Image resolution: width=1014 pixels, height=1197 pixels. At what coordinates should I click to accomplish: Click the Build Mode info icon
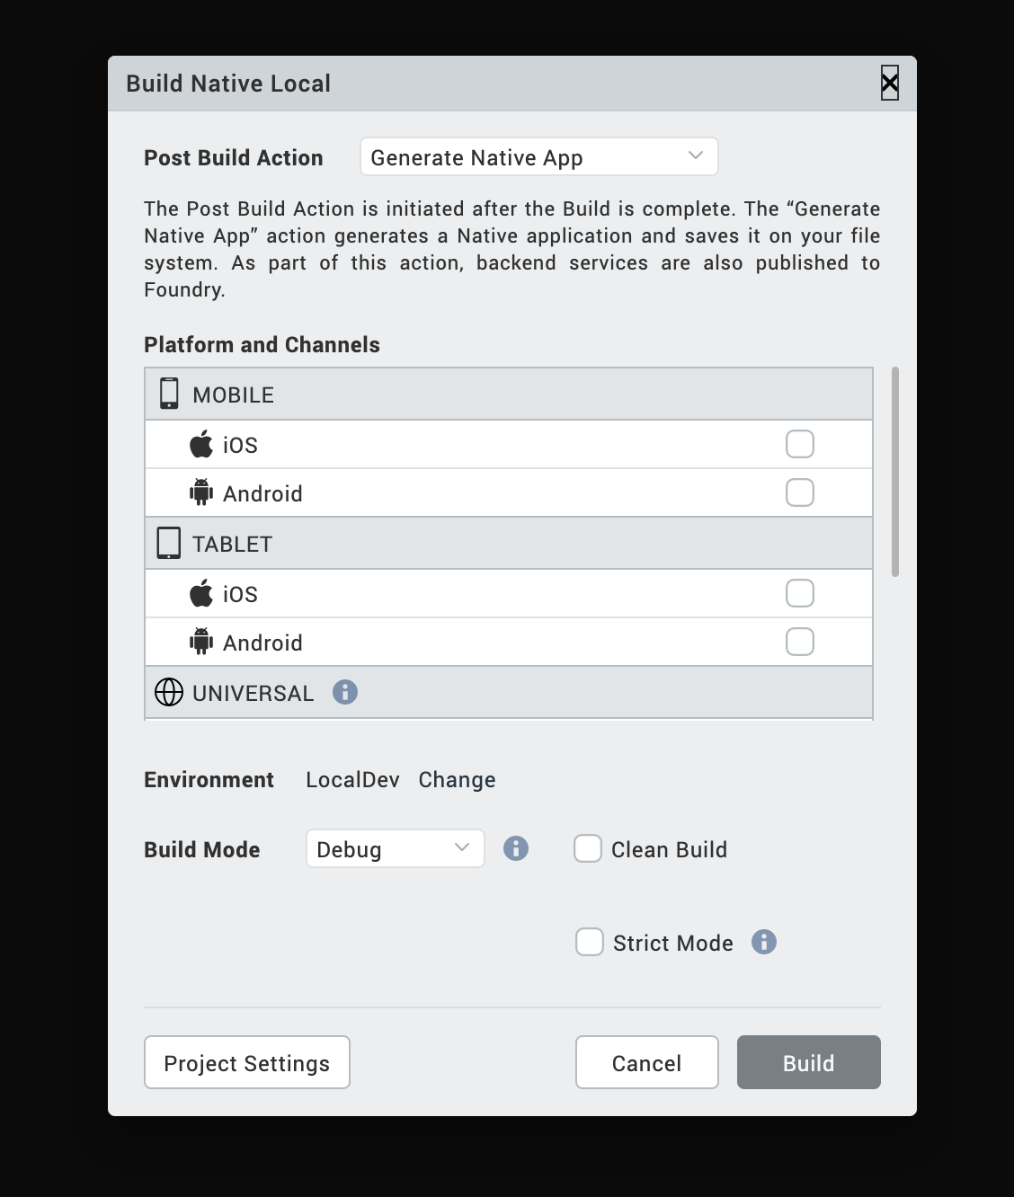[x=516, y=848]
